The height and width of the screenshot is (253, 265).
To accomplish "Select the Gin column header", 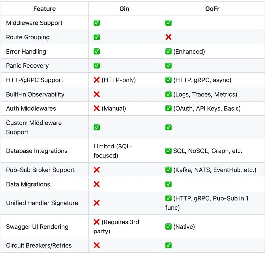I will pyautogui.click(x=124, y=9).
